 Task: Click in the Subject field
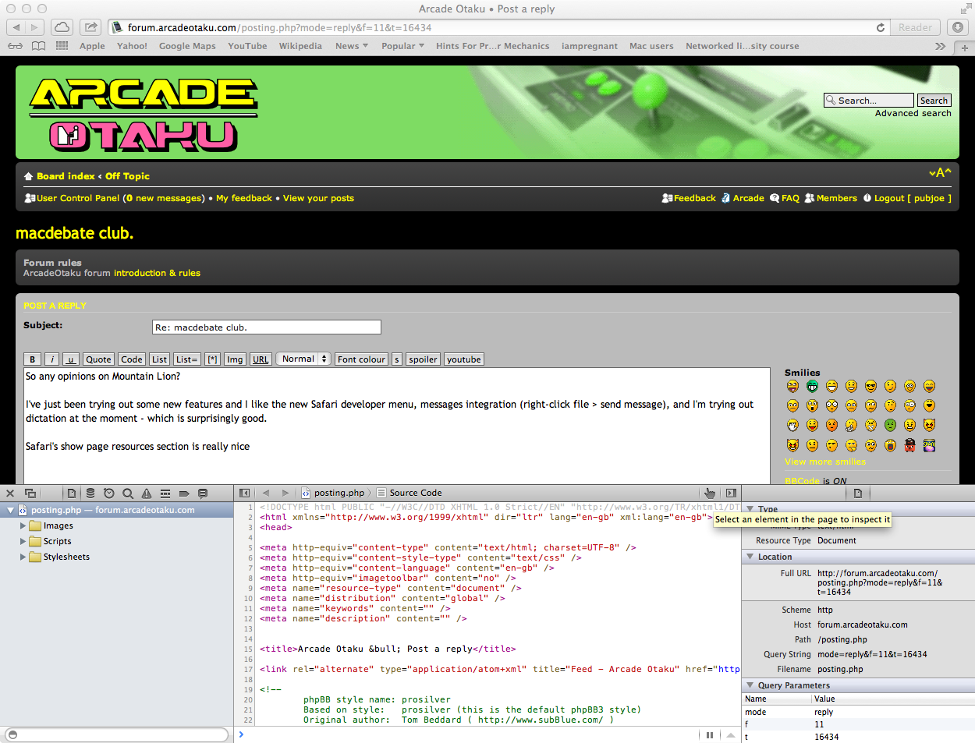pos(267,327)
